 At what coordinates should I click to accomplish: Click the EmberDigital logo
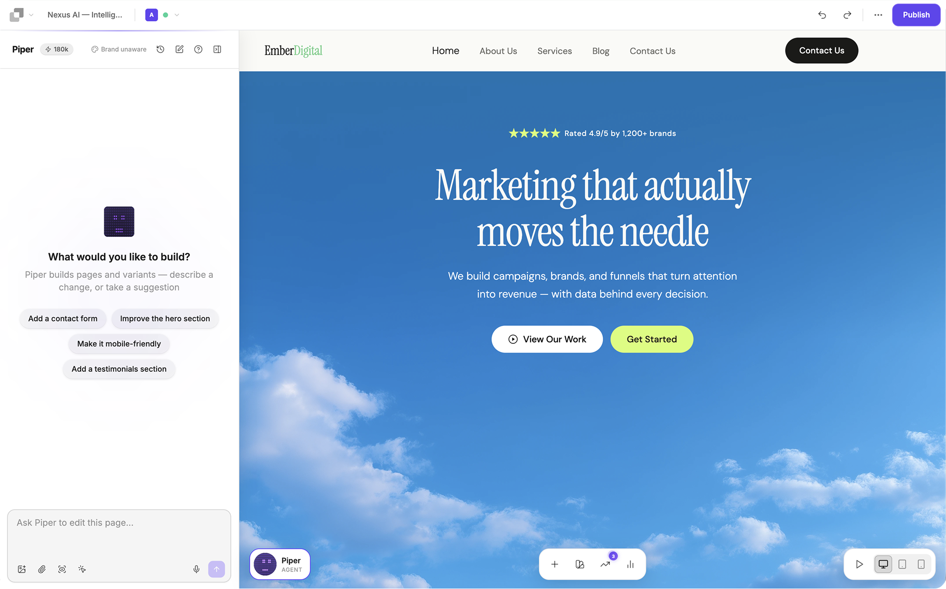point(293,51)
